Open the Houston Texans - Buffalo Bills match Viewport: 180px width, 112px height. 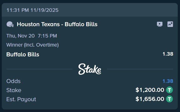57,24
